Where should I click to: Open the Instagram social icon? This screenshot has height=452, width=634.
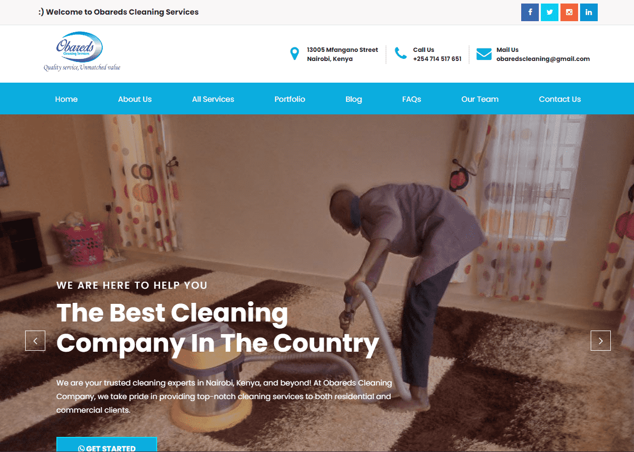coord(569,12)
